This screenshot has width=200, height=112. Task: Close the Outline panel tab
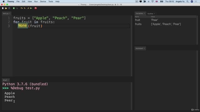click(x=154, y=14)
